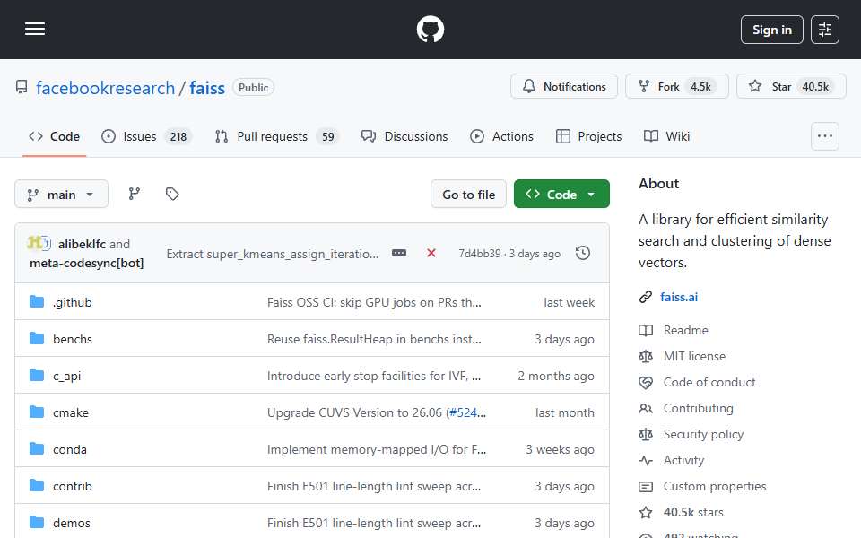The width and height of the screenshot is (861, 538).
Task: Open 'Introduce early stop facilities' commit
Action: click(x=374, y=376)
